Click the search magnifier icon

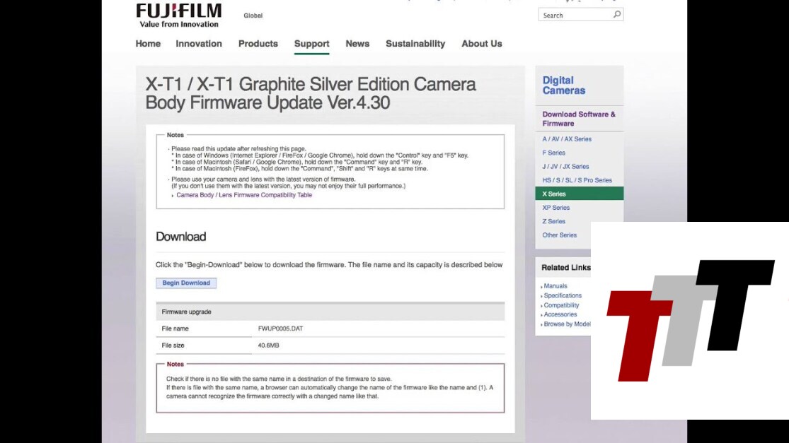(616, 15)
